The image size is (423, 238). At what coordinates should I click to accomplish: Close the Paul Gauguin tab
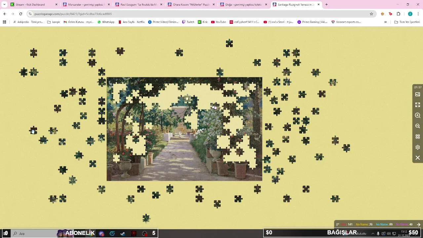pos(161,5)
